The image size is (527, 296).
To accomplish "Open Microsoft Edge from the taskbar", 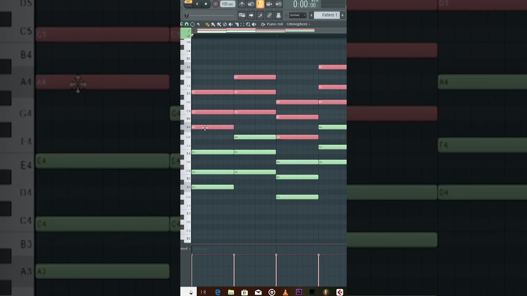I will point(217,292).
